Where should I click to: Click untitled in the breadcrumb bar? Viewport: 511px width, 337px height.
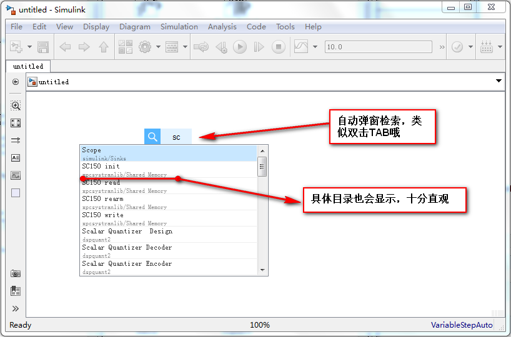[54, 82]
